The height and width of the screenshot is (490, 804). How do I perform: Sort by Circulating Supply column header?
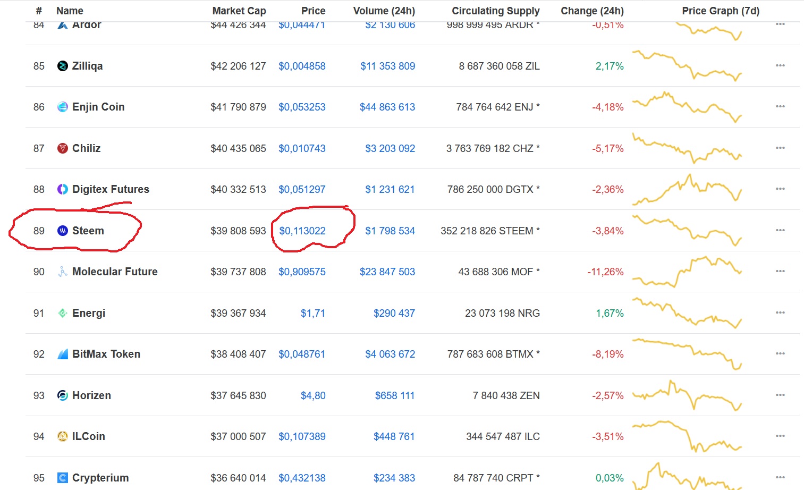[495, 11]
